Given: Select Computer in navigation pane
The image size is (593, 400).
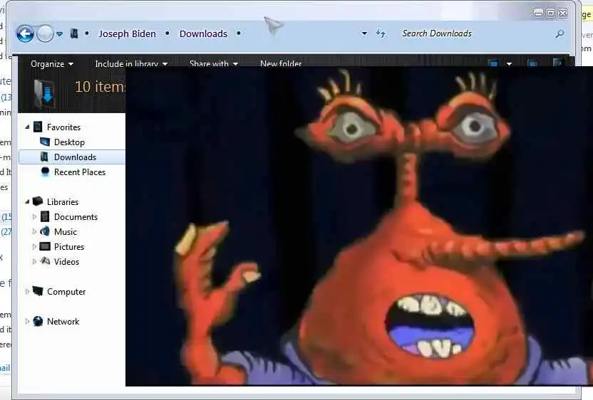Looking at the screenshot, I should 66,292.
